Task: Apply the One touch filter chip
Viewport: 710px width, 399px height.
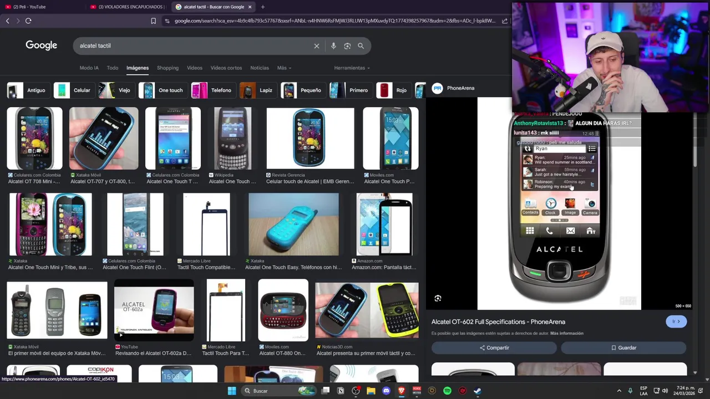Action: pyautogui.click(x=162, y=90)
